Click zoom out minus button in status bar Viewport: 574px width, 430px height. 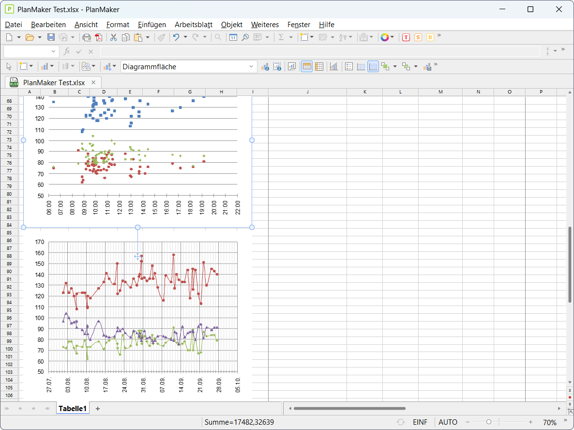pyautogui.click(x=468, y=422)
